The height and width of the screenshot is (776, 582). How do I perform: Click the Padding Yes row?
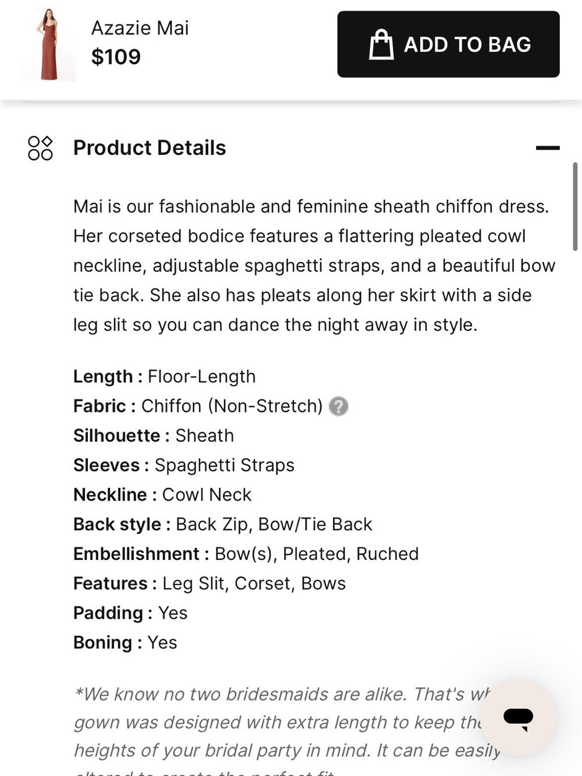[130, 613]
